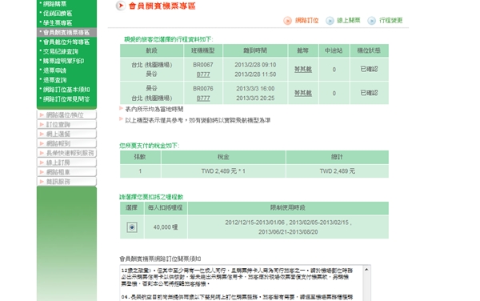Image resolution: width=480 pixels, height=301 pixels.
Task: Open 交易紀錄查詢 in the sidebar
Action: point(61,51)
